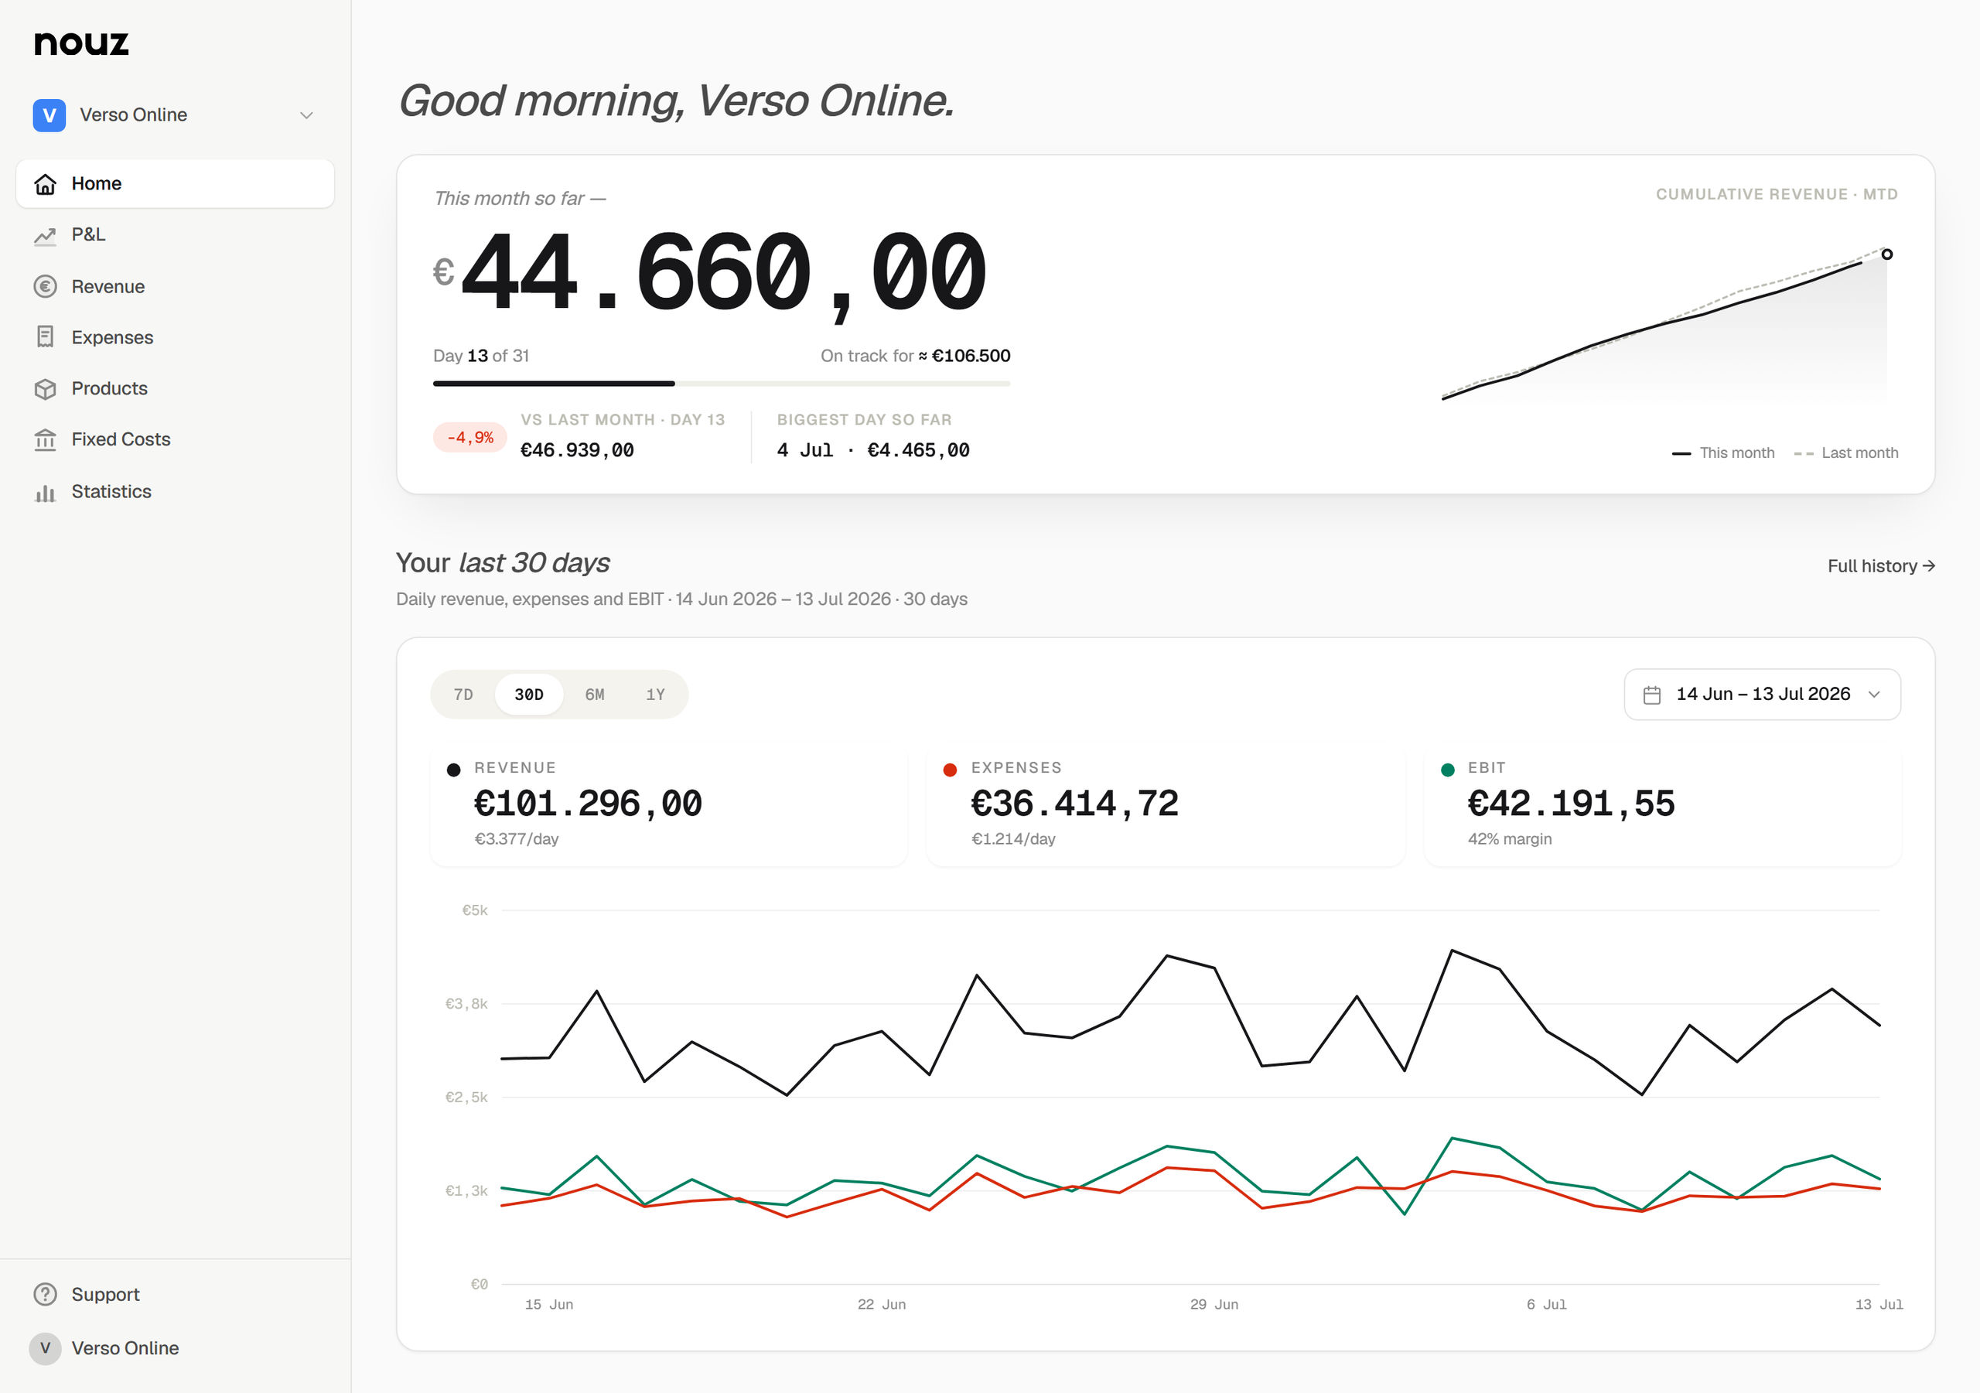Click the blue V workspace avatar
Image resolution: width=1980 pixels, height=1393 pixels.
click(49, 114)
